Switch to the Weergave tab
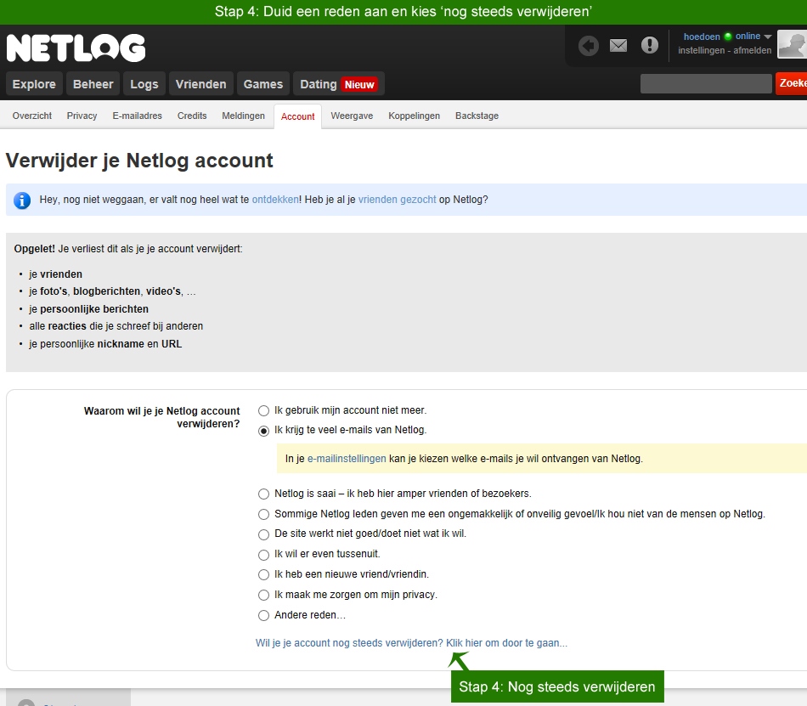The height and width of the screenshot is (706, 807). coord(352,116)
